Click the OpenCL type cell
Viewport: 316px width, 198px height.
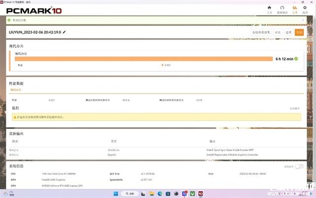tap(112, 155)
